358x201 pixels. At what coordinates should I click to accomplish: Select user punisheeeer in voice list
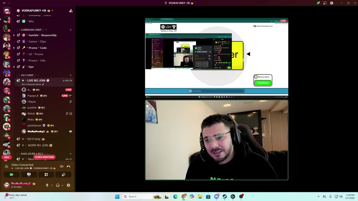[x=47, y=126]
